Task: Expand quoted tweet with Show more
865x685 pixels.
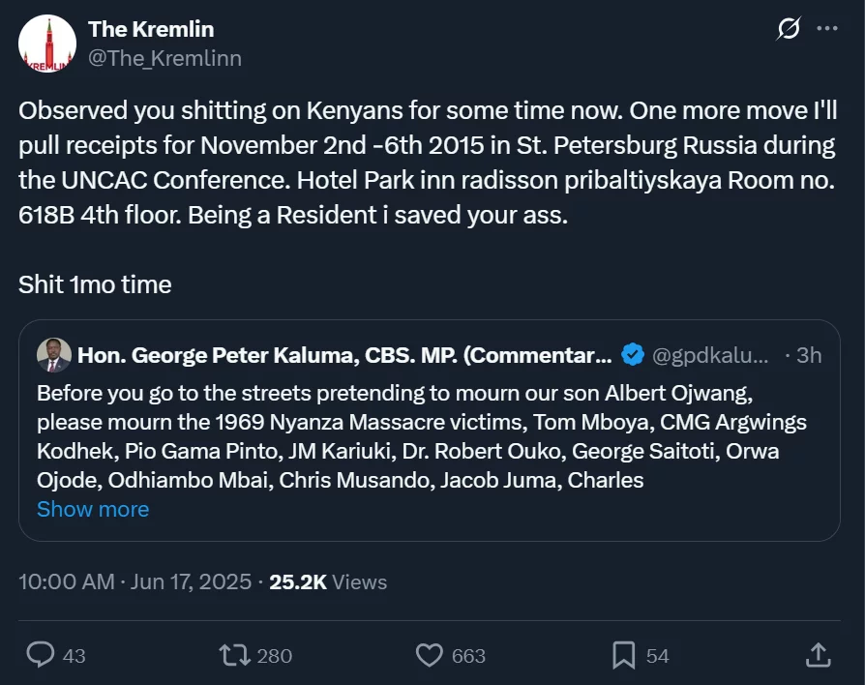Action: pos(93,509)
